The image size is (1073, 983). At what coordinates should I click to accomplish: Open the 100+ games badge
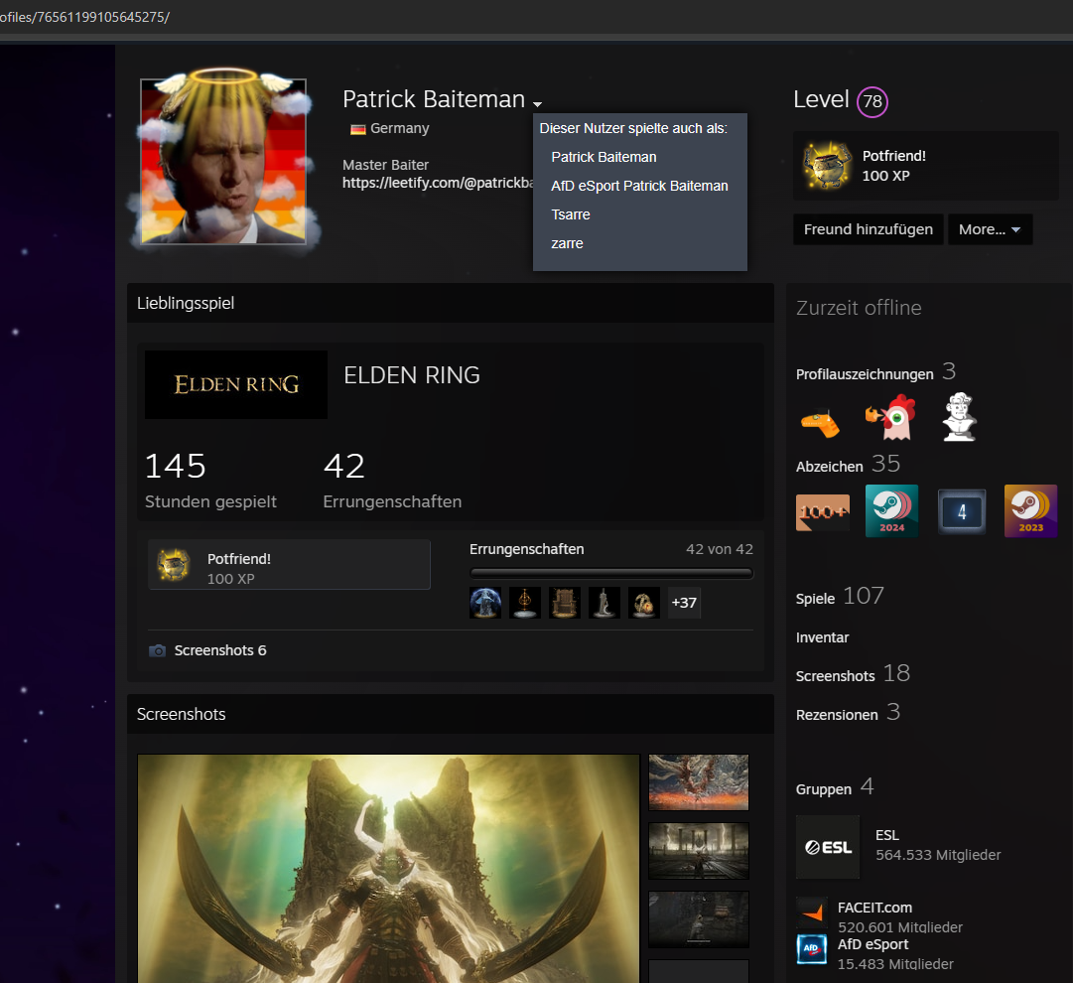822,511
